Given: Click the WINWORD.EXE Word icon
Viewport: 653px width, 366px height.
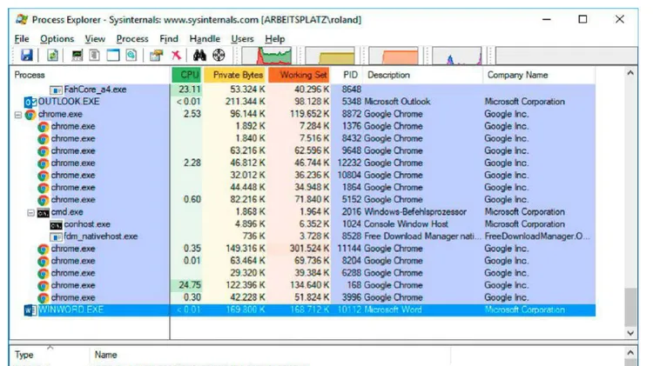Looking at the screenshot, I should pyautogui.click(x=30, y=310).
